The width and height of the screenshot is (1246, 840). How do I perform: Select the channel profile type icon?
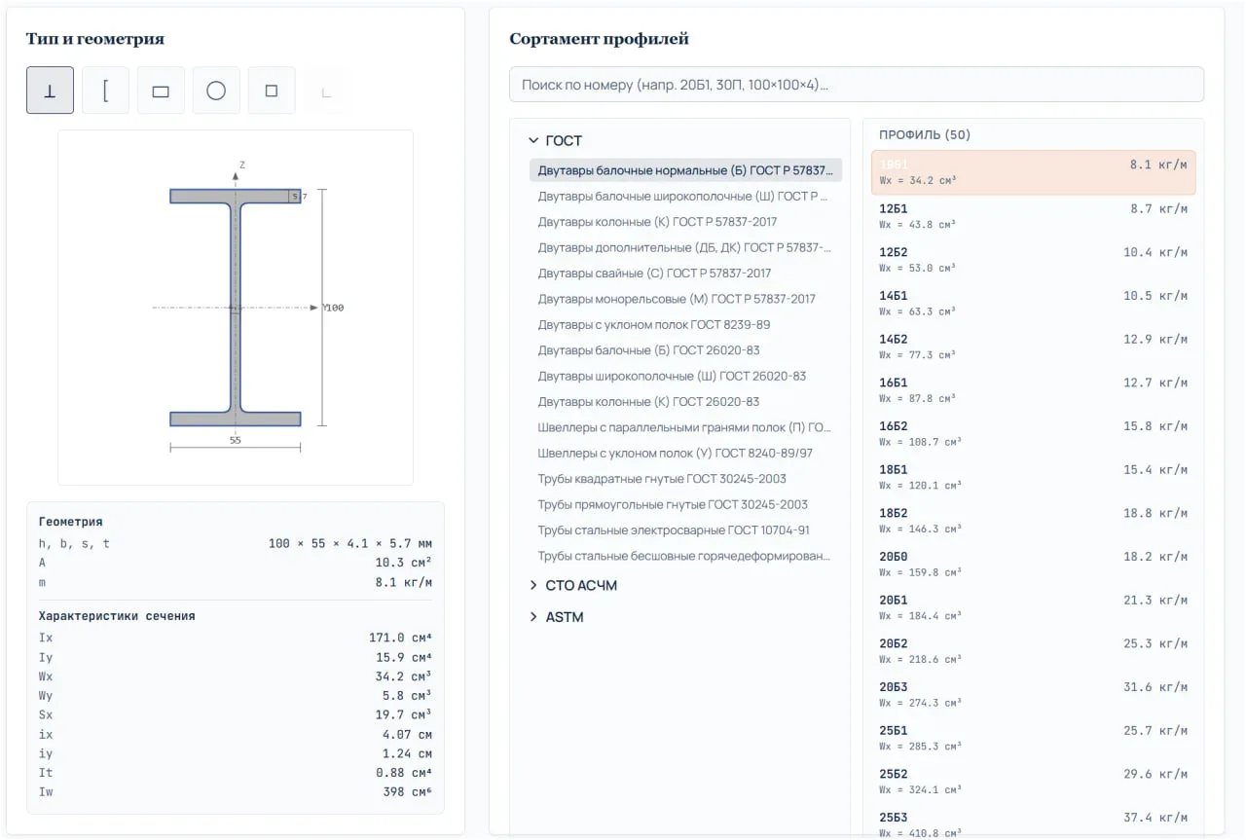pyautogui.click(x=105, y=91)
